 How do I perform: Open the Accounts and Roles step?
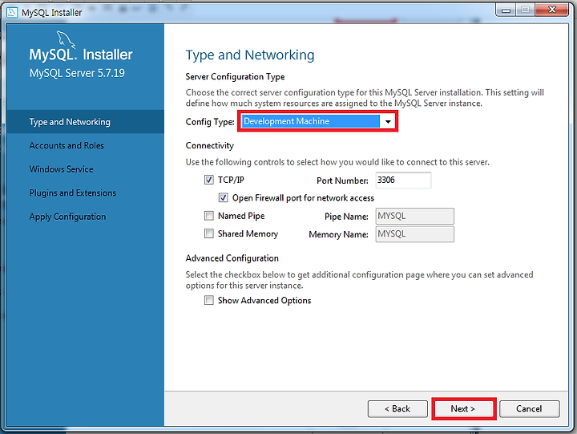[x=67, y=145]
